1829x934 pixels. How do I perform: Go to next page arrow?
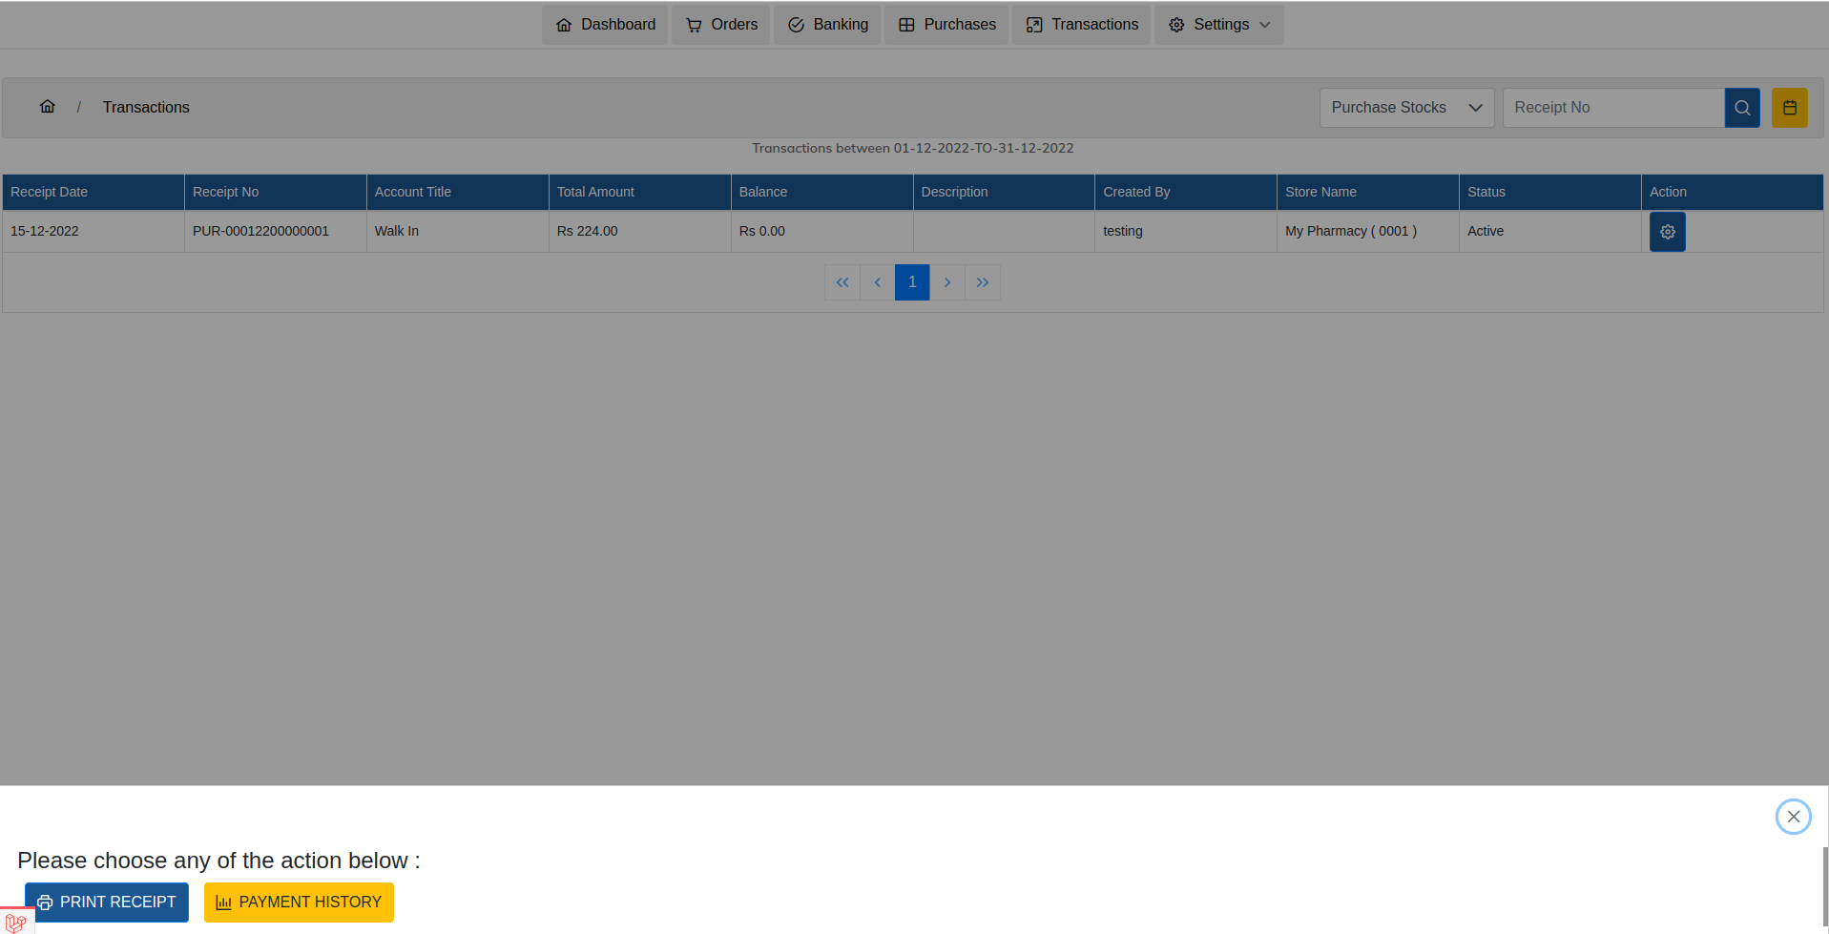(947, 282)
